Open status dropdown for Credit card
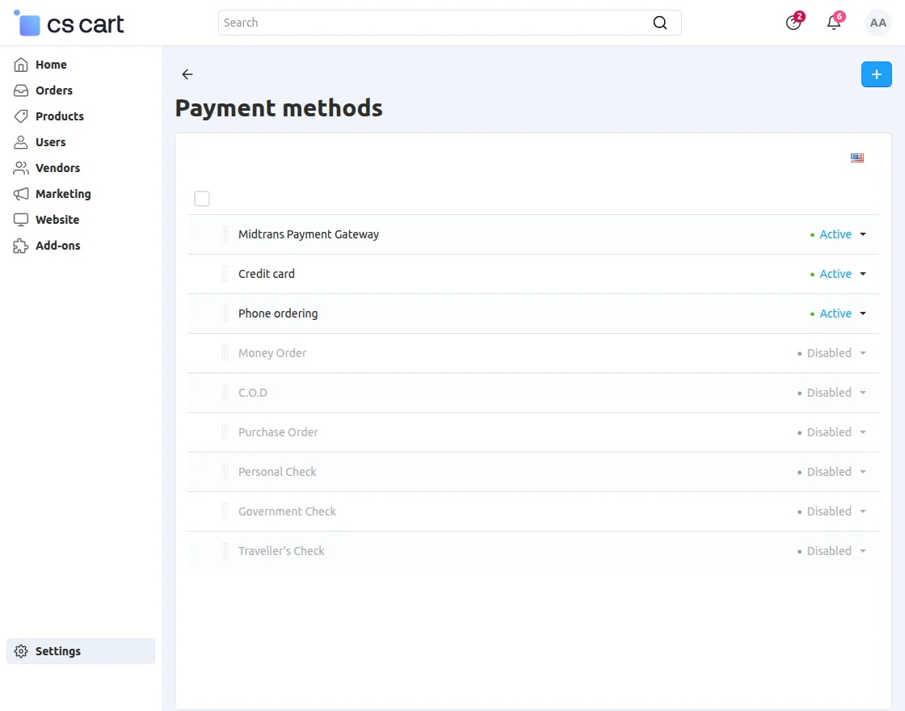Screen dimensions: 905x711 click(862, 273)
